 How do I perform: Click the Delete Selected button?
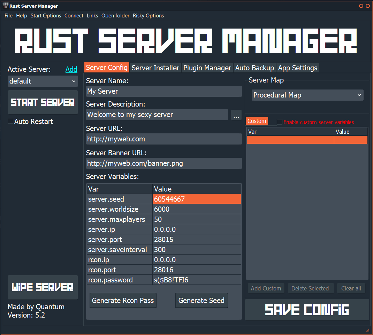pos(310,288)
